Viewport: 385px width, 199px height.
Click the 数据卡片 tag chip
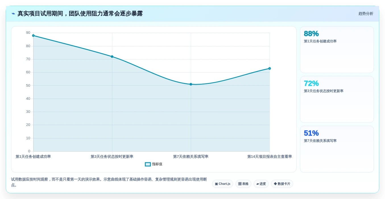click(x=282, y=184)
